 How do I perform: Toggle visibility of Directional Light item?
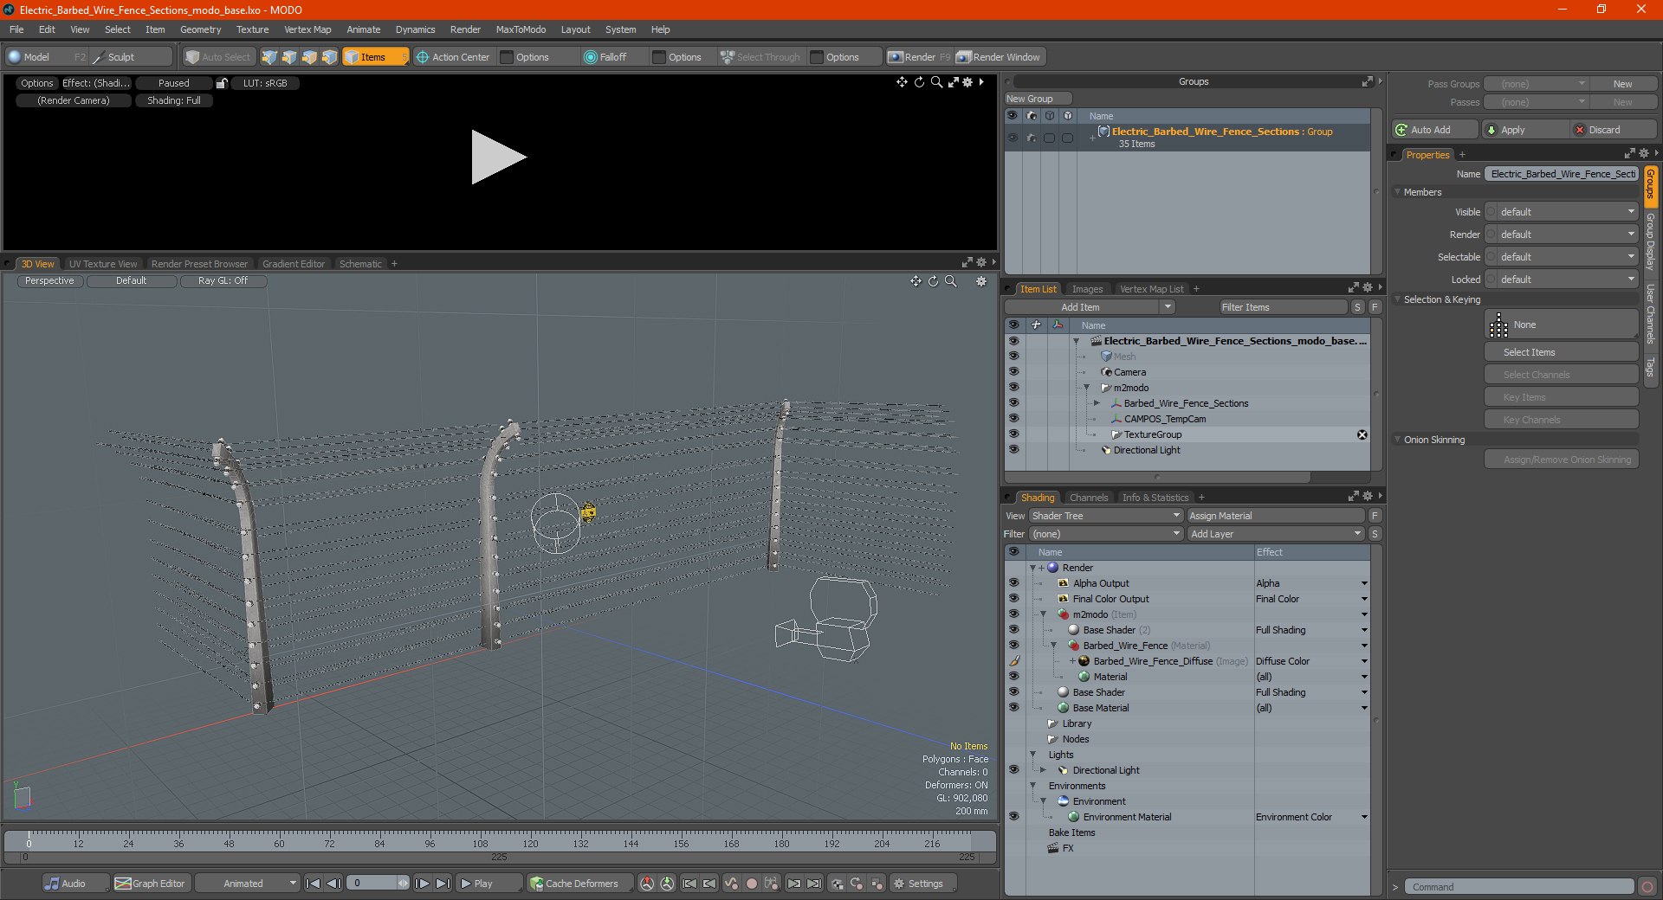click(x=1013, y=450)
